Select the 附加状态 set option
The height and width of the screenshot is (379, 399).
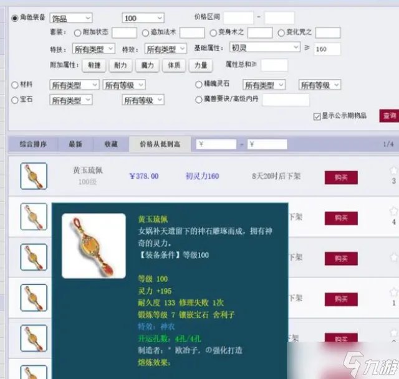coord(77,33)
